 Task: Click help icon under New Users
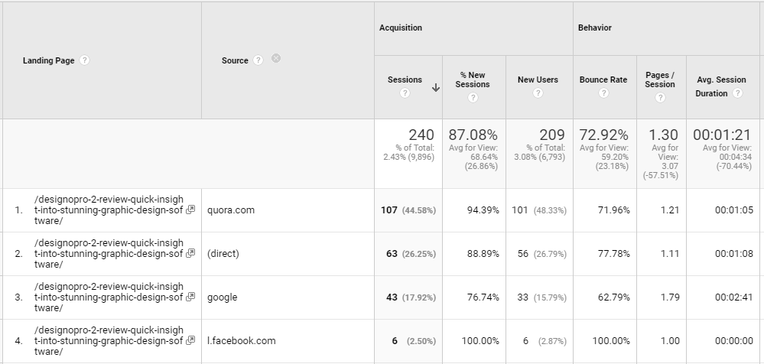pyautogui.click(x=538, y=93)
